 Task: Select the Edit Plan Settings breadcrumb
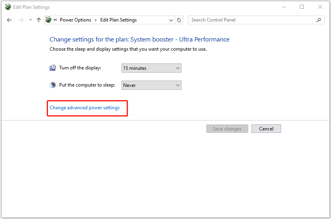click(118, 20)
